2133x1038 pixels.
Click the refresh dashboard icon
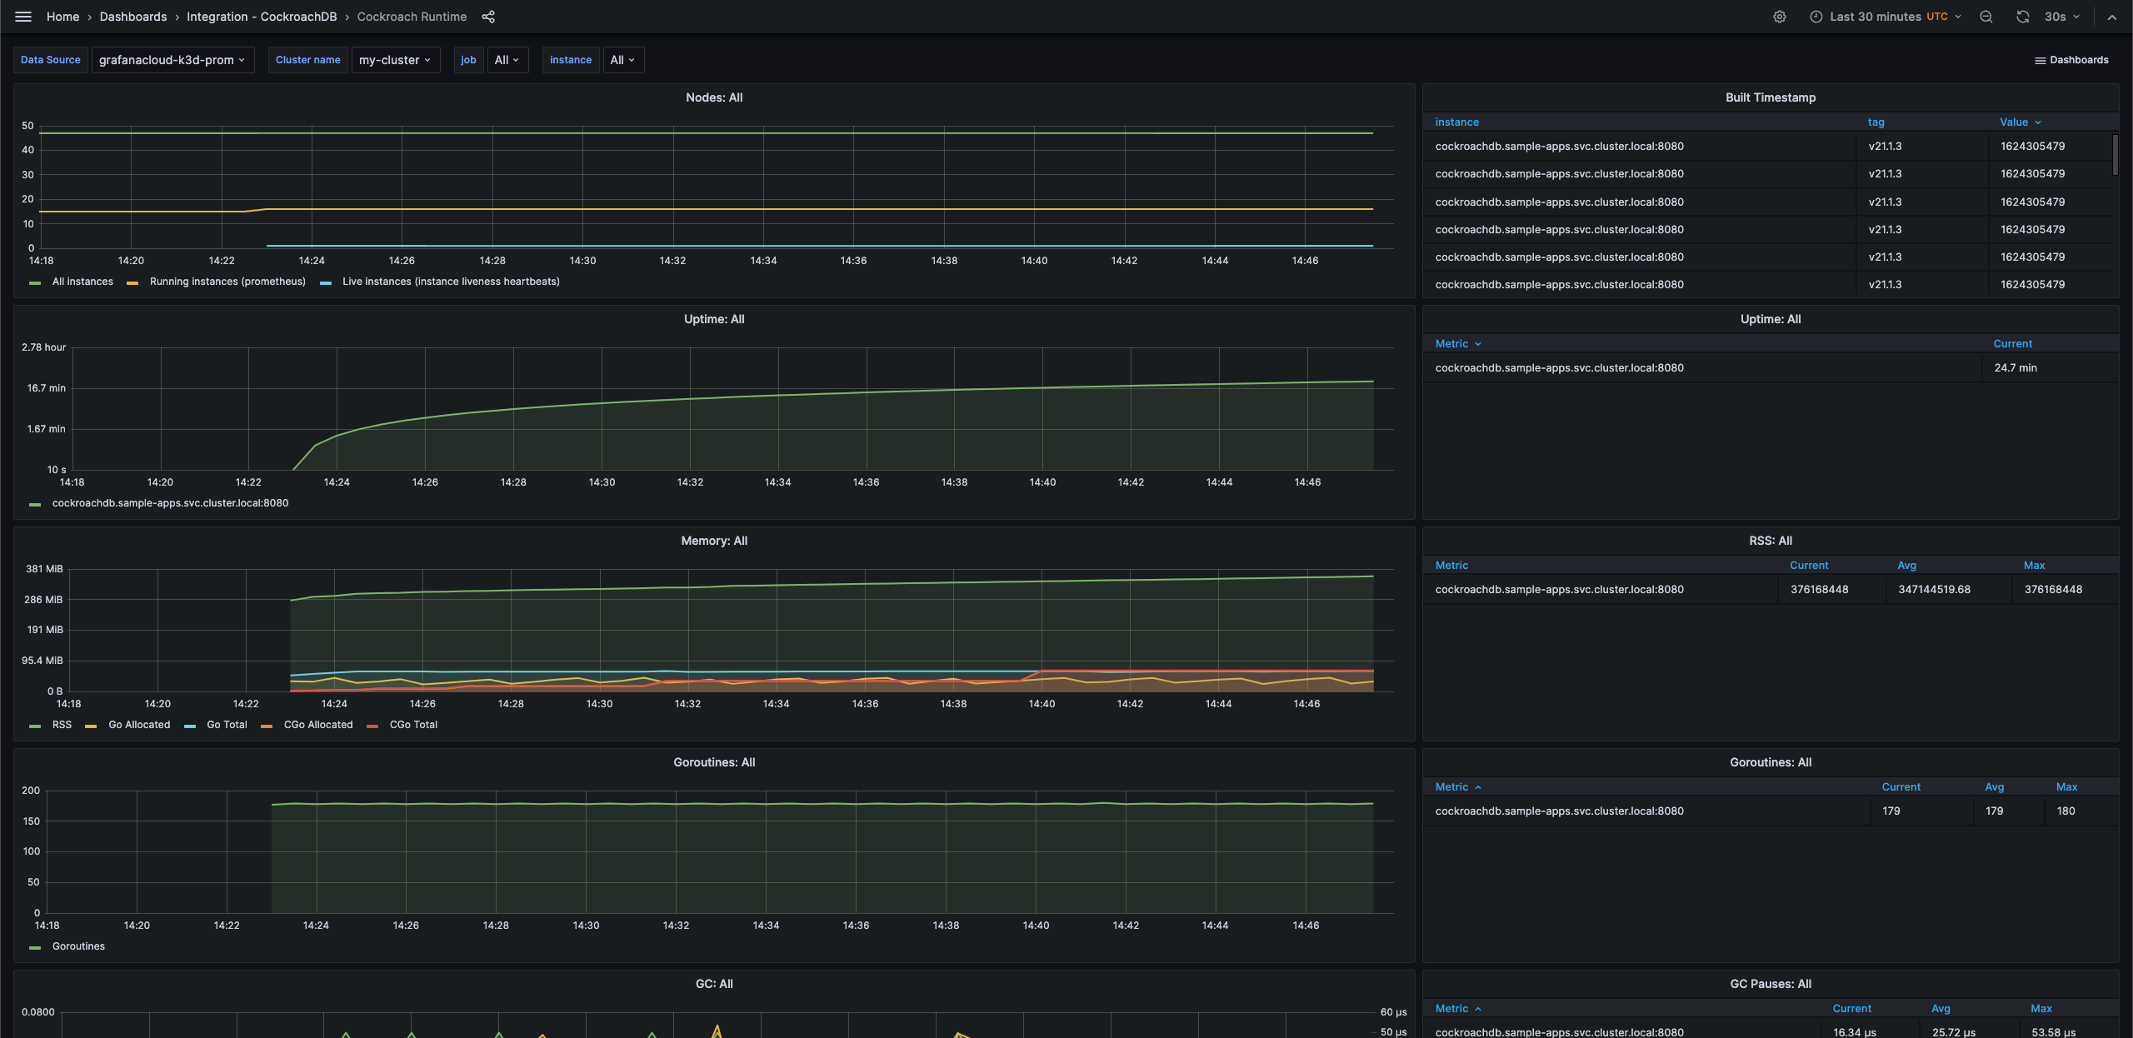coord(2023,17)
